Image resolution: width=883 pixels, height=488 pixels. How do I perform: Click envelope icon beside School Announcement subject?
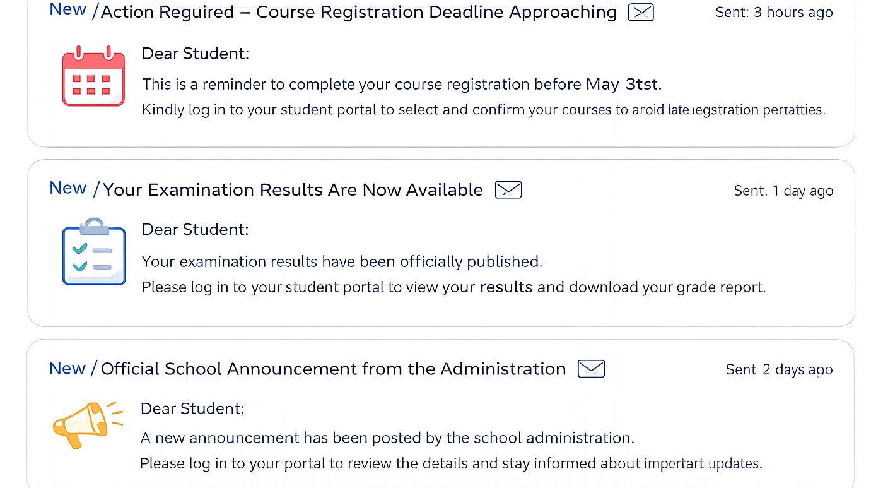pos(591,369)
